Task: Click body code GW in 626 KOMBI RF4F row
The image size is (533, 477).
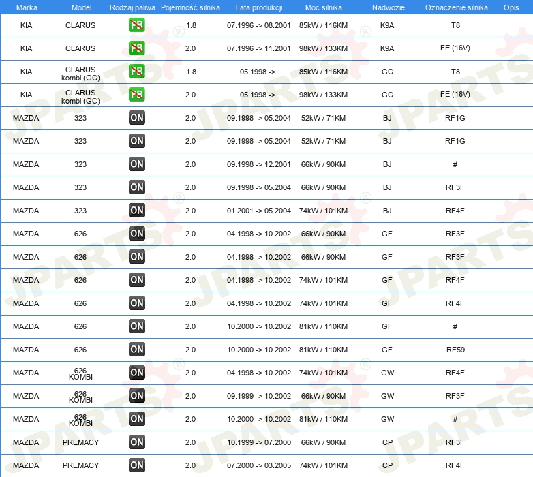Action: coord(388,373)
